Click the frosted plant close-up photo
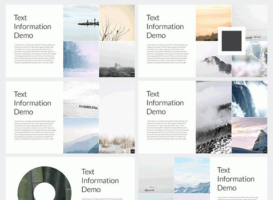 pos(257,59)
